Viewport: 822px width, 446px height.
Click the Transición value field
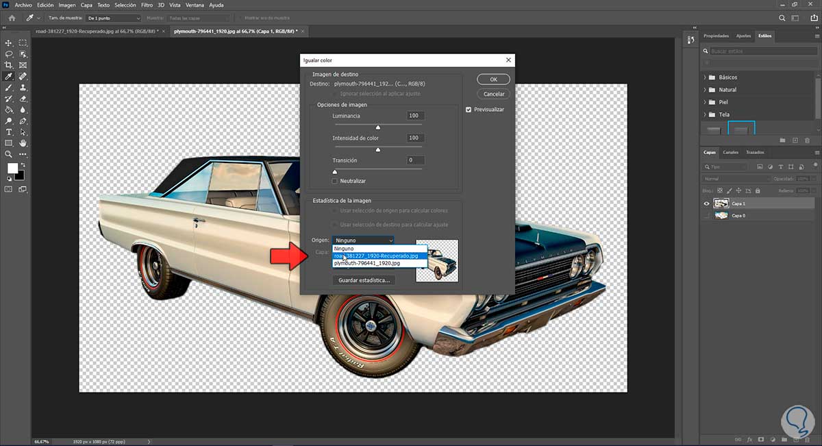(x=414, y=160)
